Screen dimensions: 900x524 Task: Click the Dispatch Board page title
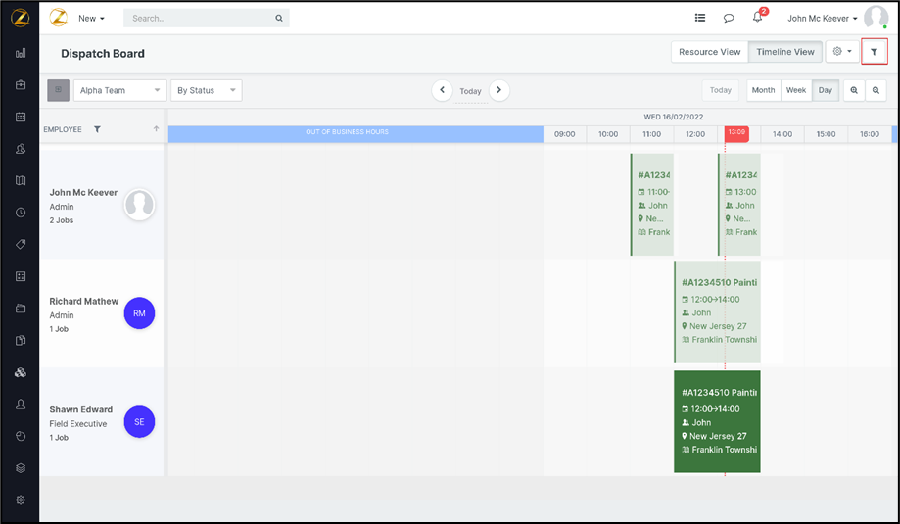(x=103, y=53)
